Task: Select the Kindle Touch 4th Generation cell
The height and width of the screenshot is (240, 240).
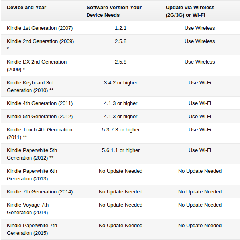Action: click(39, 133)
